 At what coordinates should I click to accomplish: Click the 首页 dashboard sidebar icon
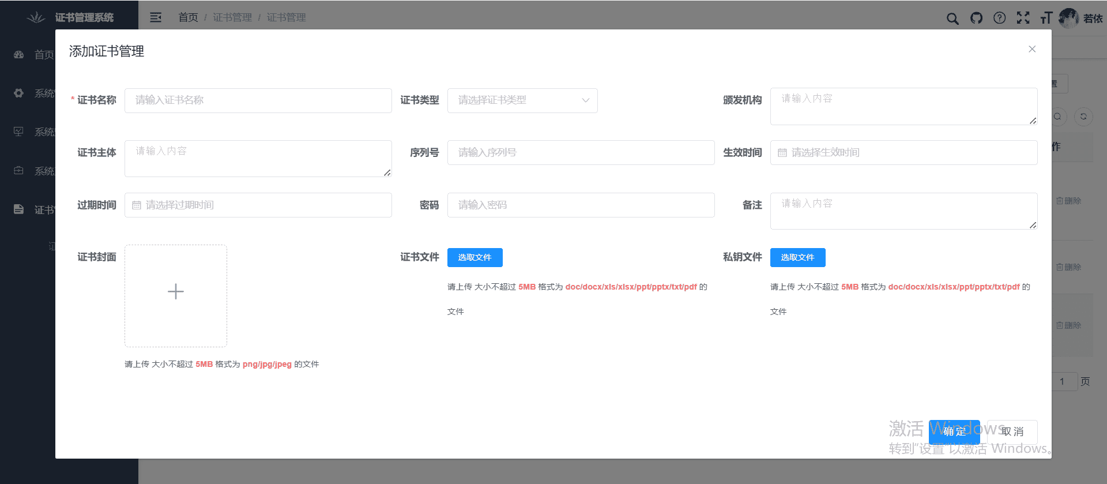(18, 55)
